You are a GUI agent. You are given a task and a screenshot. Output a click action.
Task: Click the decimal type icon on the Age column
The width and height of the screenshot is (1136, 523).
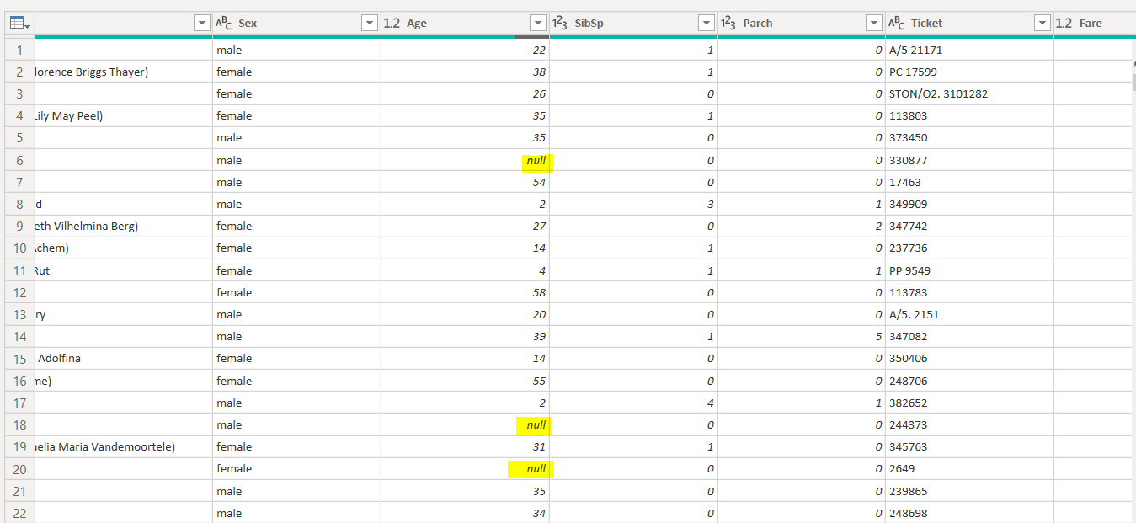(x=392, y=23)
